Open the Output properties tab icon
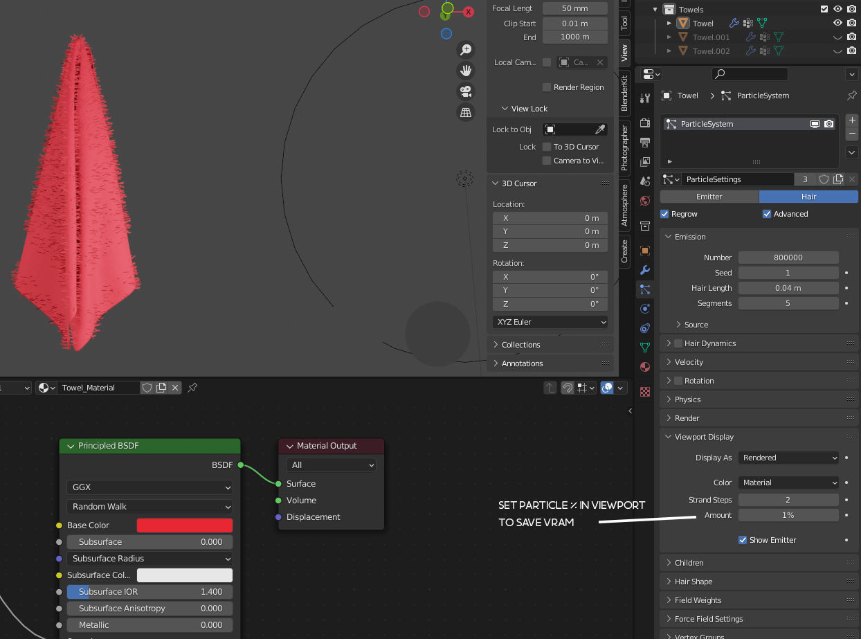 645,143
